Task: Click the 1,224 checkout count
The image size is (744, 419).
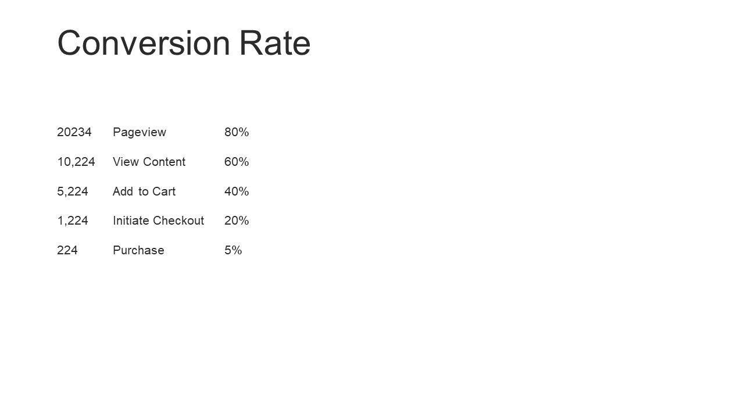Action: point(73,221)
